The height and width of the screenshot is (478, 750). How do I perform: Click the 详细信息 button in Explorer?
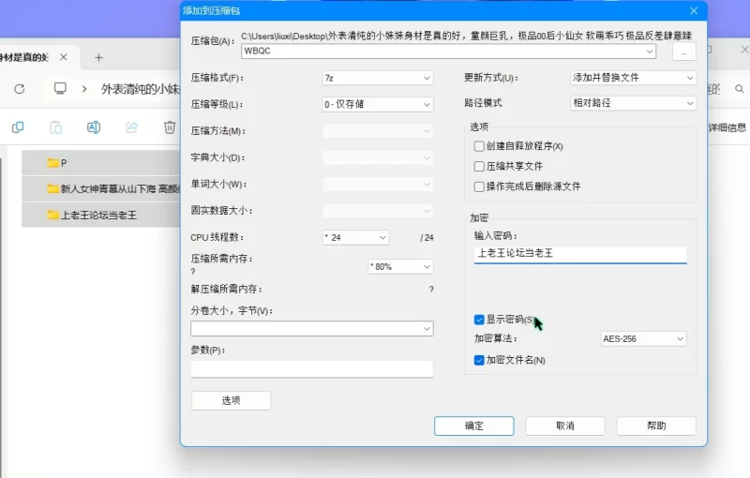point(727,127)
